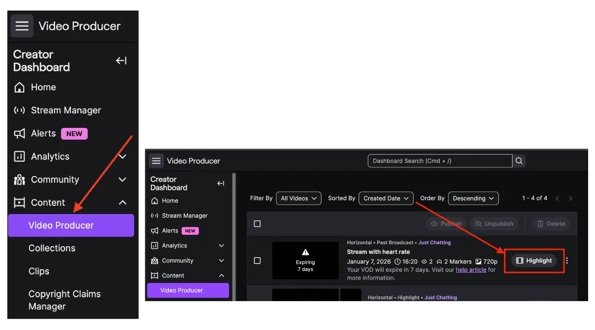This screenshot has height=330, width=595.
Task: Open the Filter By All Videos dropdown
Action: click(x=298, y=198)
